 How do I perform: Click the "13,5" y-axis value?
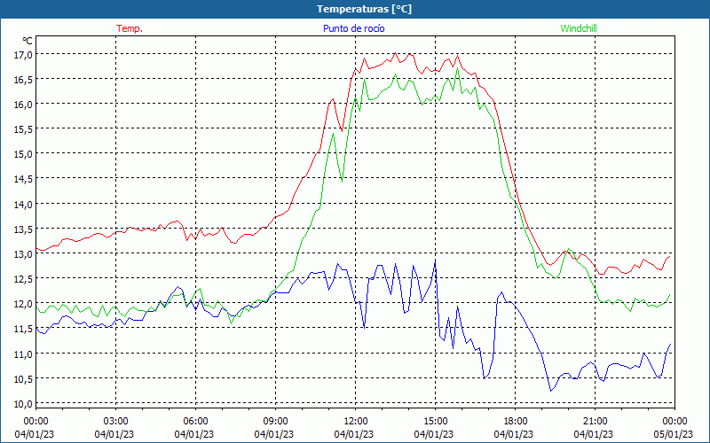coord(24,229)
